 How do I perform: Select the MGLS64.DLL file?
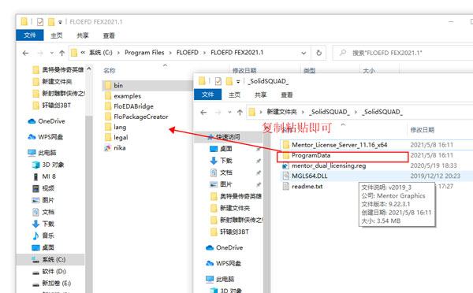(310, 176)
